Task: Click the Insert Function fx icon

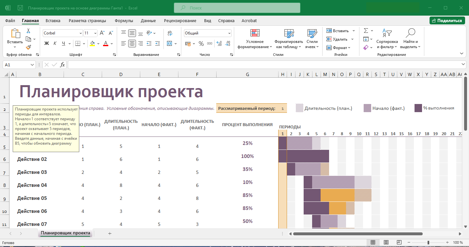Action: point(63,65)
